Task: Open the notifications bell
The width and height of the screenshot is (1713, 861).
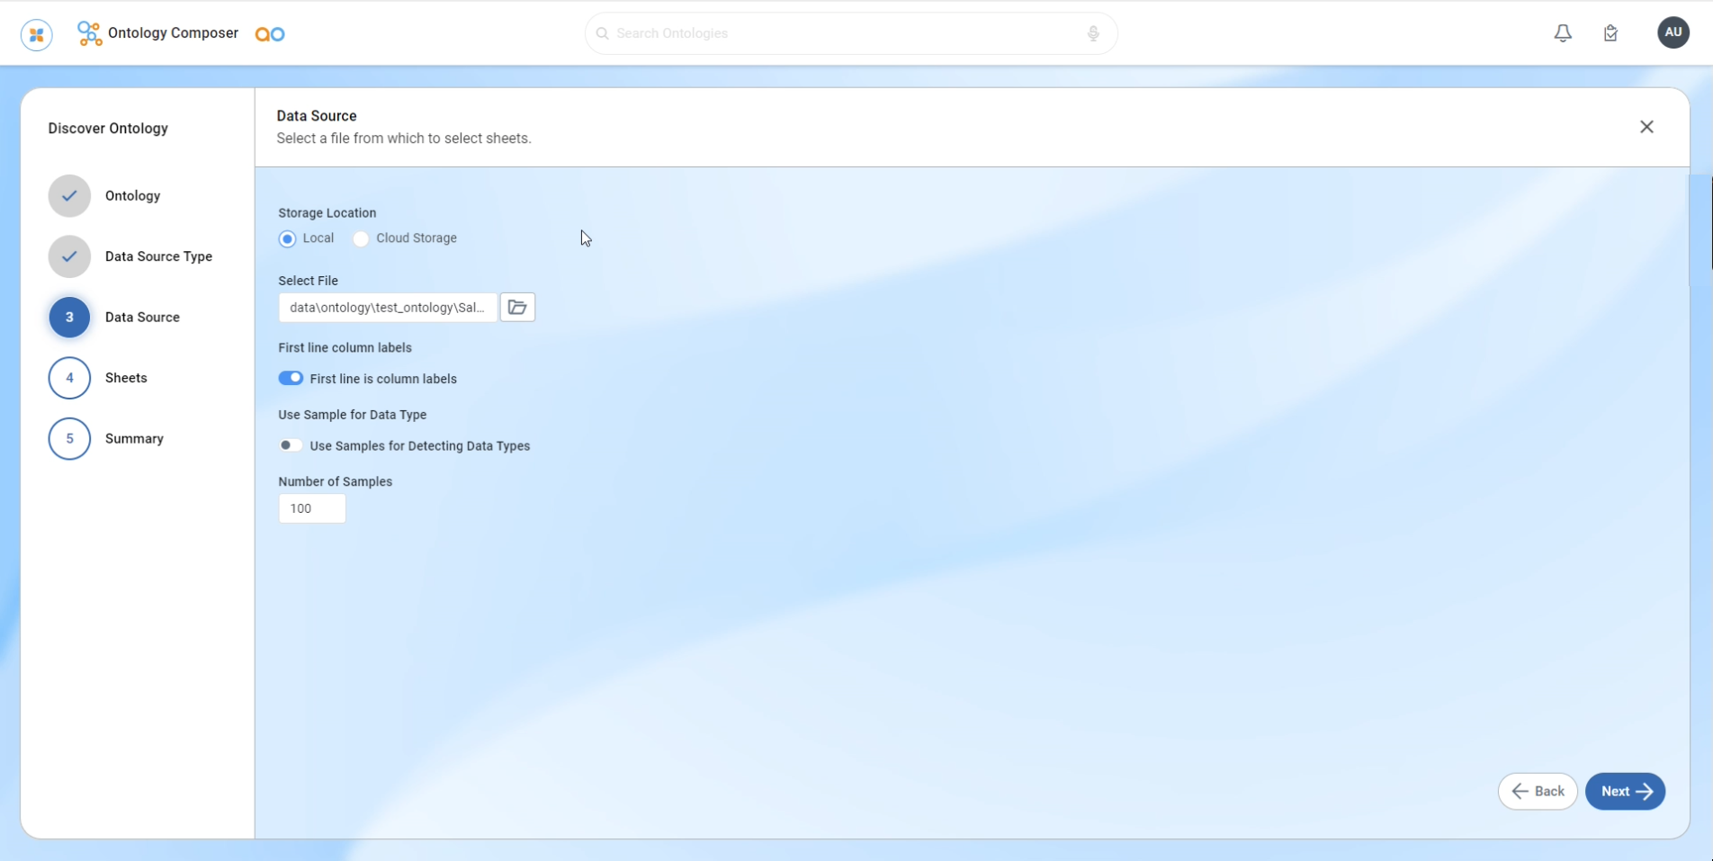Action: [1563, 33]
